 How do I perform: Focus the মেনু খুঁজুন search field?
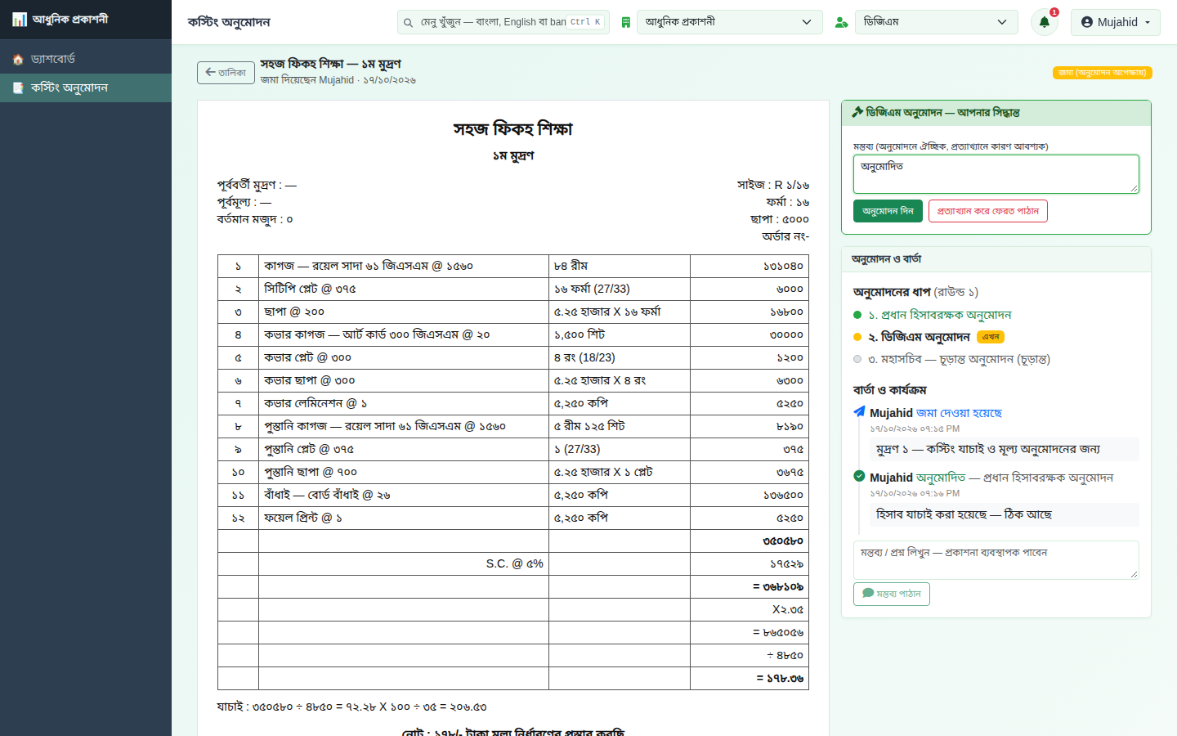click(503, 22)
